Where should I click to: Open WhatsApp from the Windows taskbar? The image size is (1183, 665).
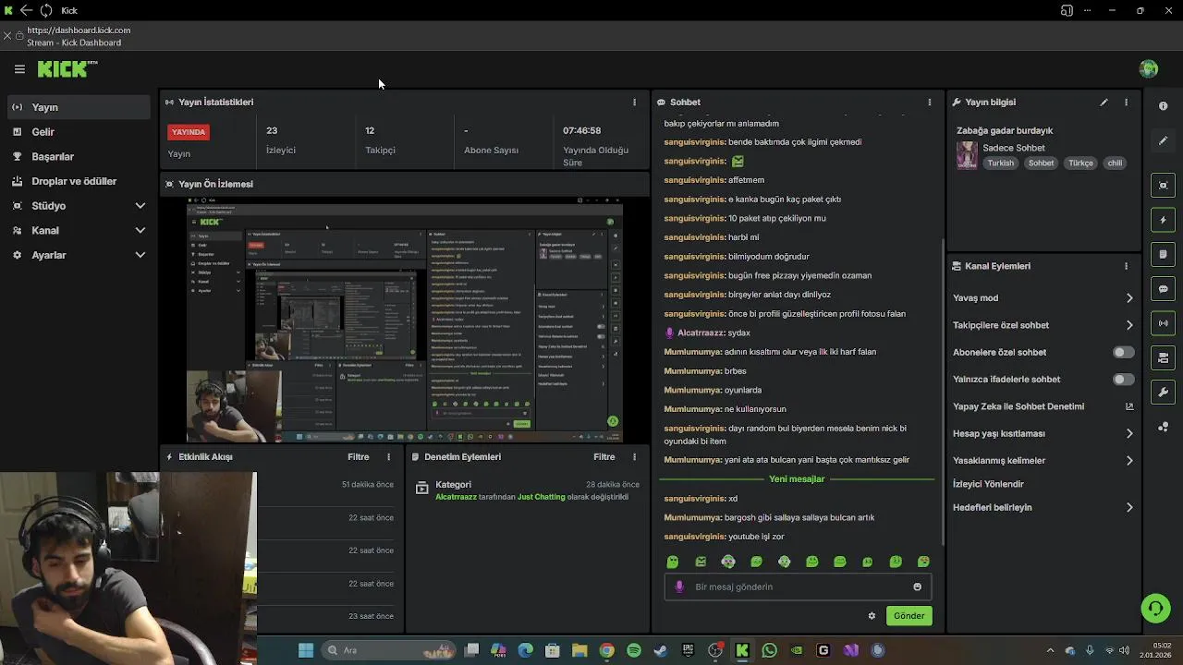pyautogui.click(x=769, y=650)
